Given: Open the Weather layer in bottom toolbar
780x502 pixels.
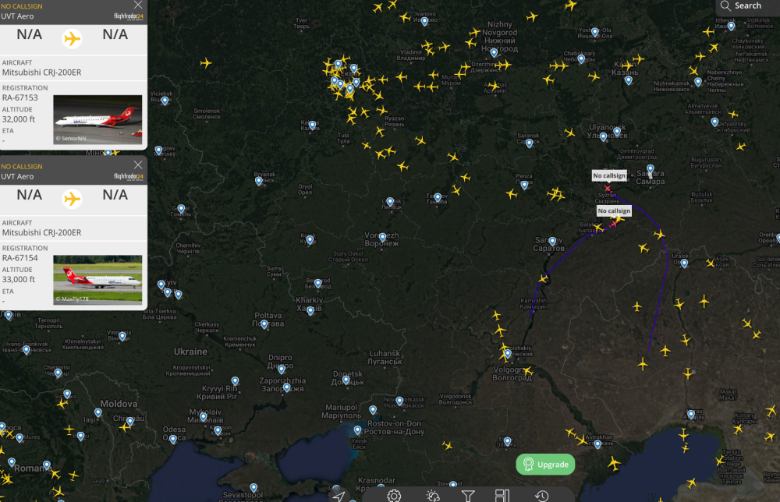Looking at the screenshot, I should (432, 495).
